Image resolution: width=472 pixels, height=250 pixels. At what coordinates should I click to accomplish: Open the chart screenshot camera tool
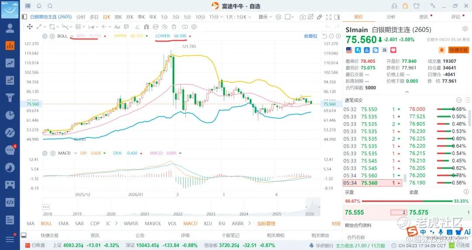pos(302,17)
